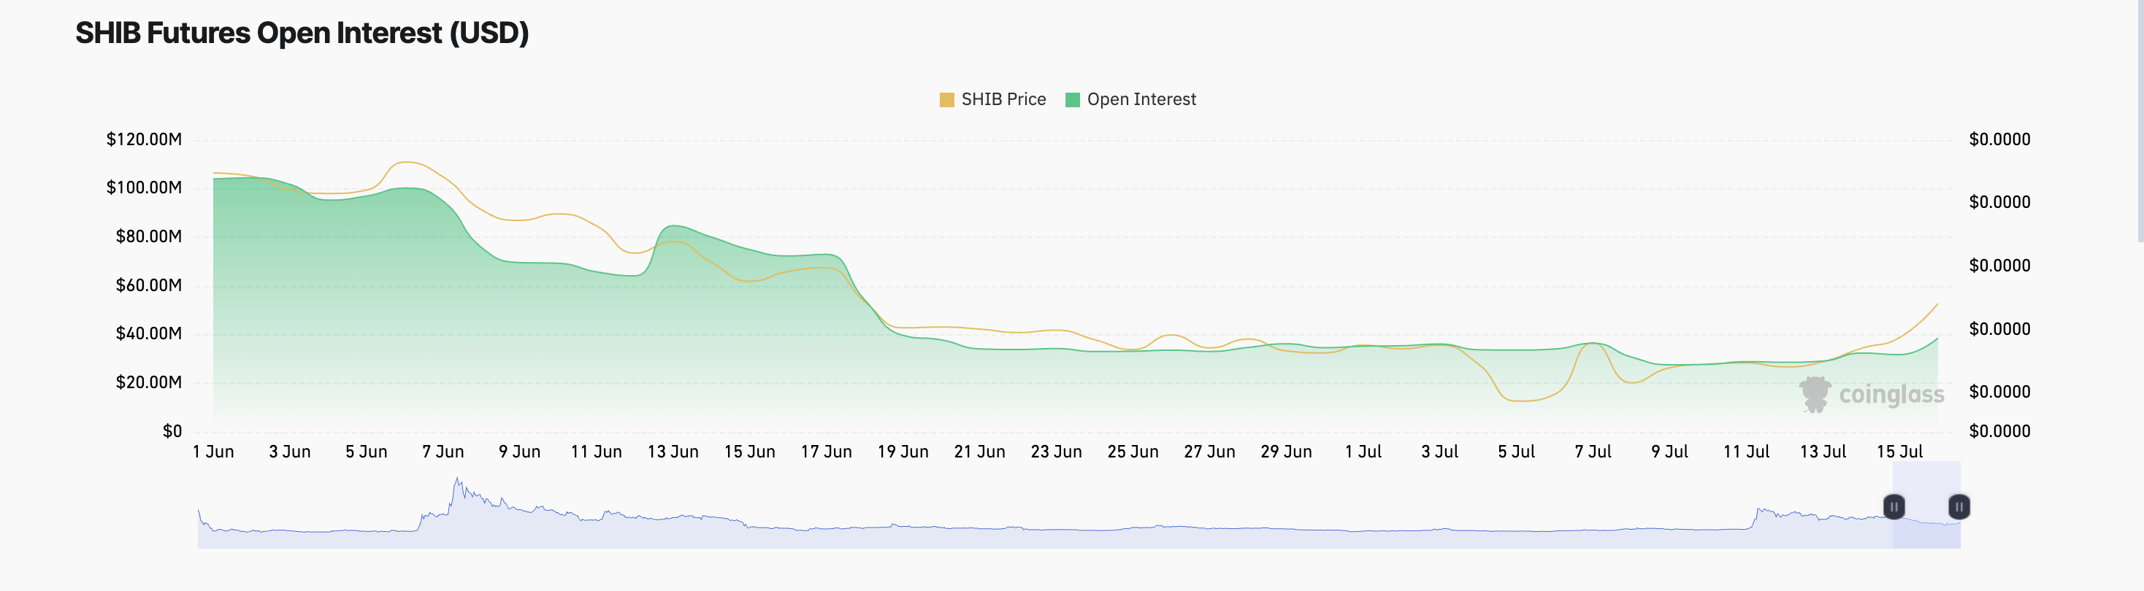
Task: Click the 1 Jul date label
Action: [1363, 452]
